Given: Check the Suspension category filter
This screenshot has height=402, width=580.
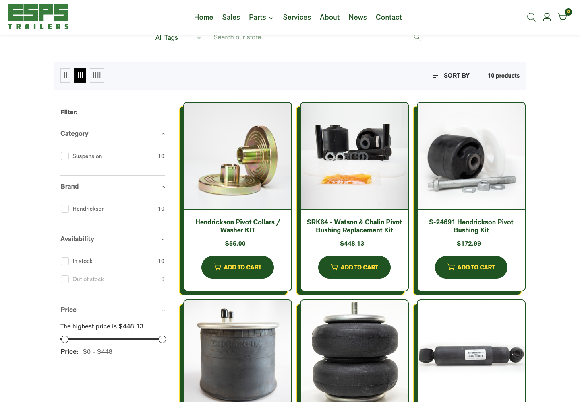Looking at the screenshot, I should 65,156.
